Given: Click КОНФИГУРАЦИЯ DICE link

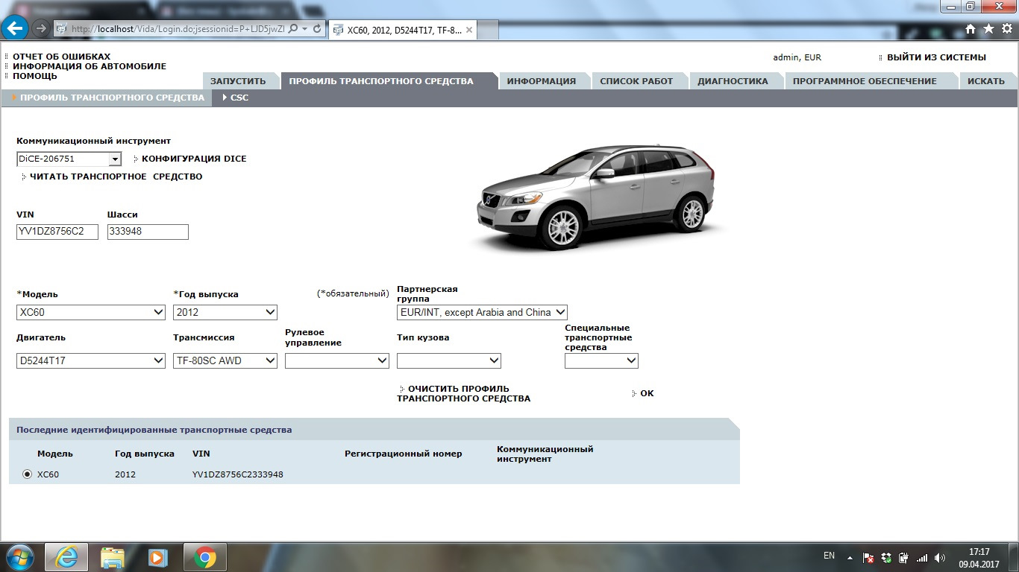Looking at the screenshot, I should coord(194,159).
